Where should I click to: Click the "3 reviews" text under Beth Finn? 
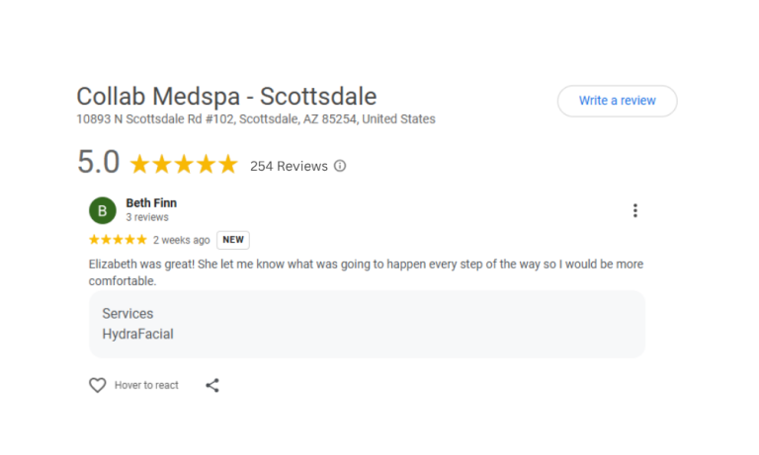(x=147, y=217)
